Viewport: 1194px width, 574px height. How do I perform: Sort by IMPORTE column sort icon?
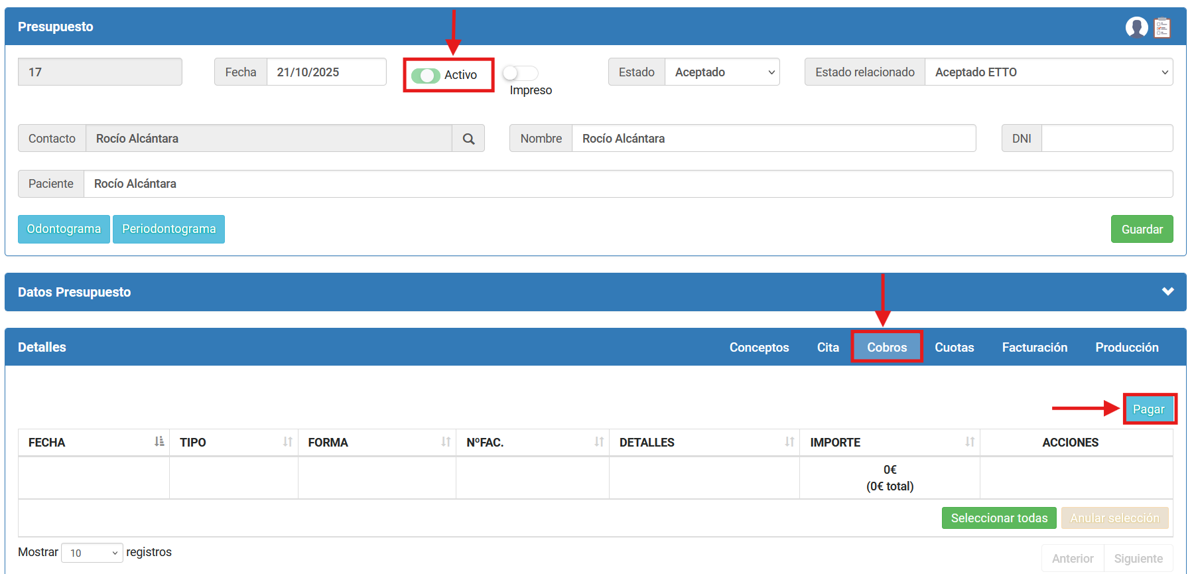(x=970, y=442)
